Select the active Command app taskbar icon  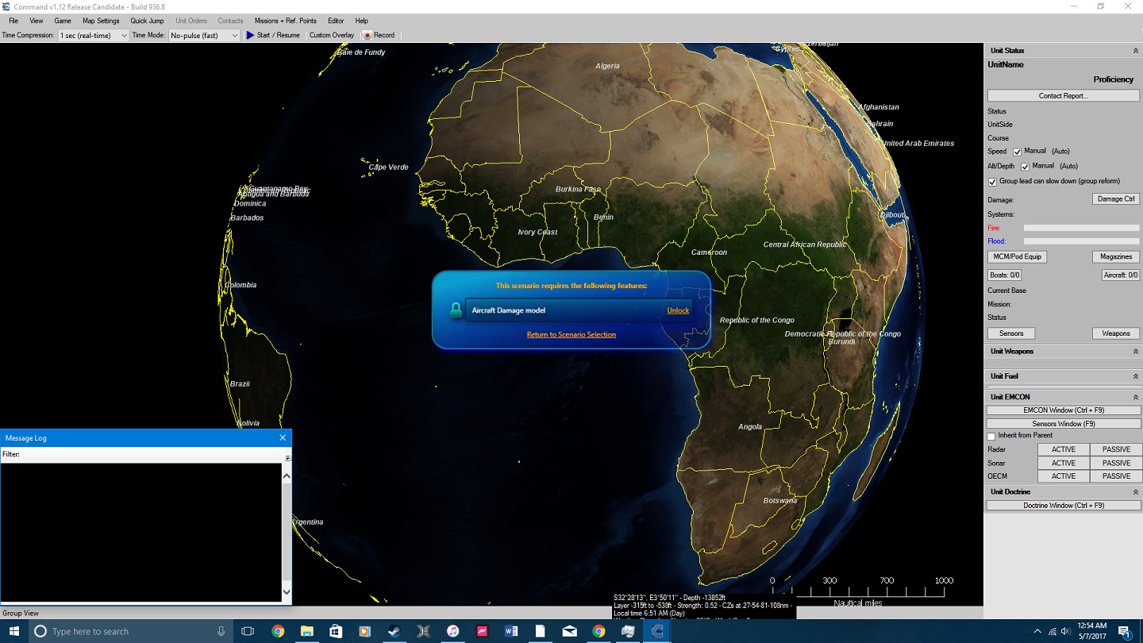[x=657, y=631]
